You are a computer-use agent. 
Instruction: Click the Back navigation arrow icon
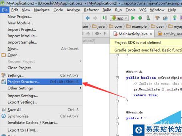coord(88,18)
